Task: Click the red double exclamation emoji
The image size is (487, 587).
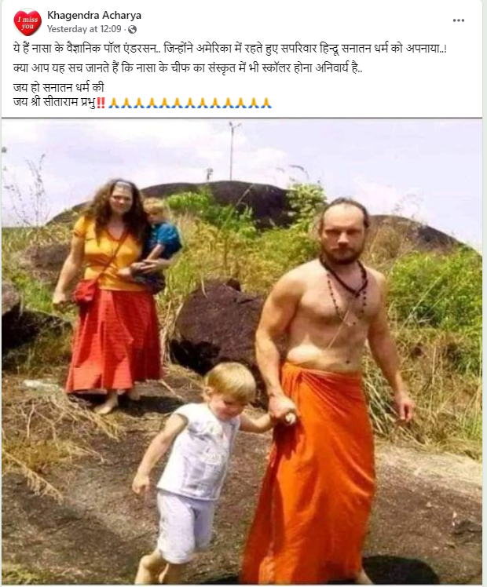Action: [x=101, y=103]
